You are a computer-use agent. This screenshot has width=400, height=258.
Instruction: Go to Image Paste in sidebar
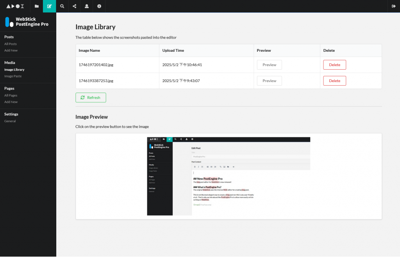click(x=13, y=76)
